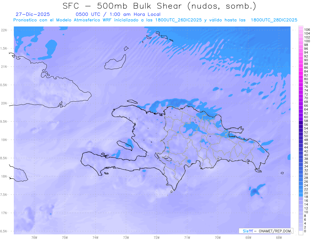This screenshot has height=241, width=313.
Task: Click the color scale value '94'
Action: click(306, 53)
